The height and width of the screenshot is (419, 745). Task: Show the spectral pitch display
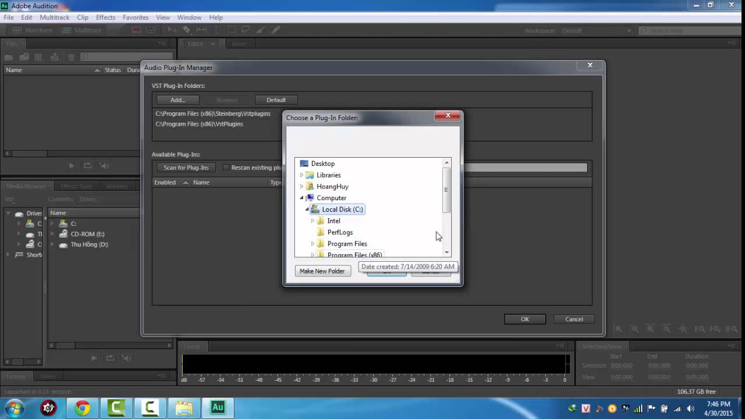(x=150, y=30)
